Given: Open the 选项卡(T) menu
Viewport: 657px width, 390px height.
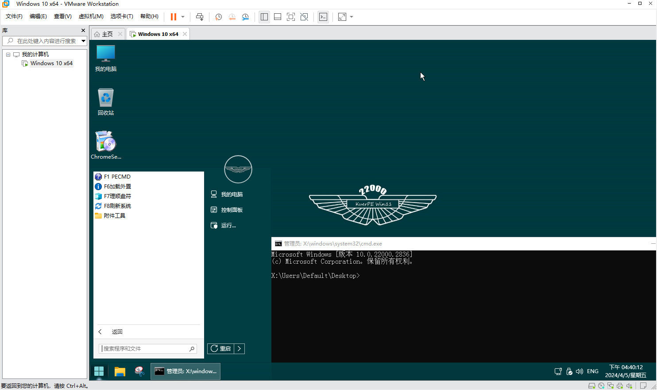Looking at the screenshot, I should [x=122, y=16].
